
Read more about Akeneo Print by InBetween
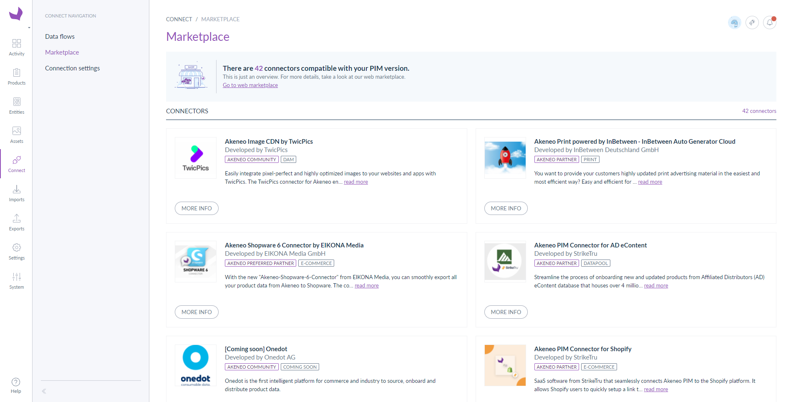[x=650, y=182]
